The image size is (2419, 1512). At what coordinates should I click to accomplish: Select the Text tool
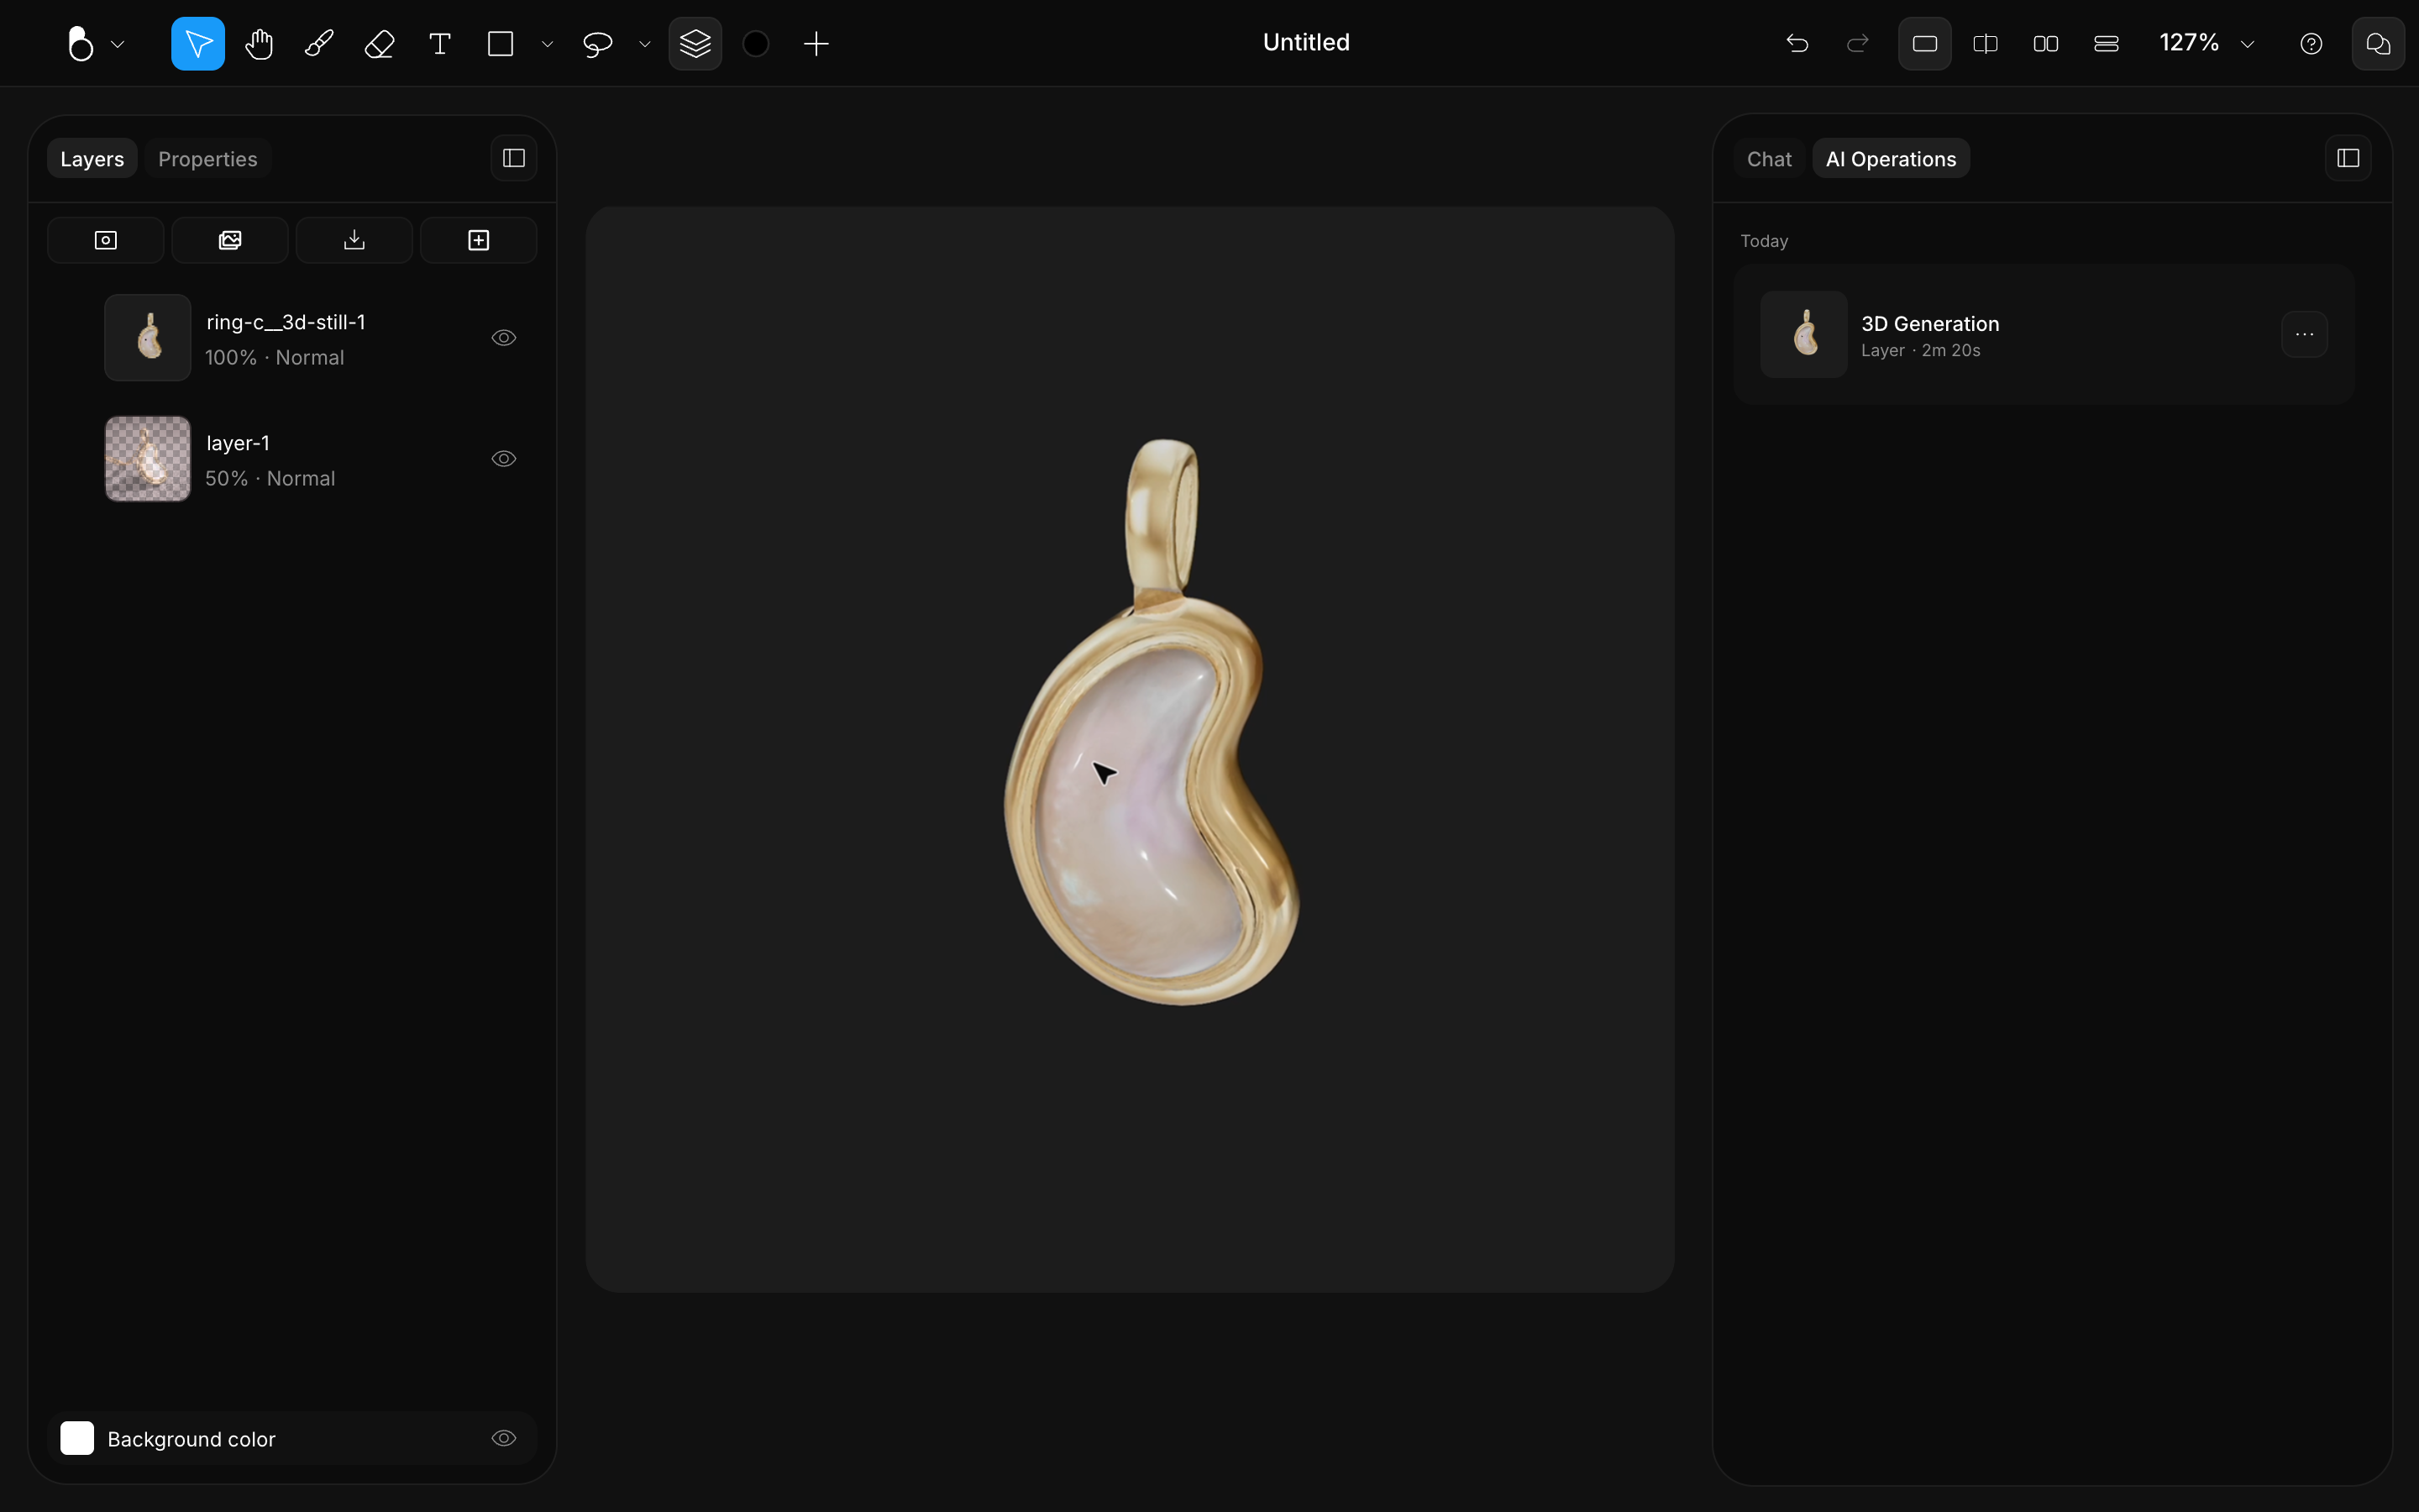click(x=440, y=44)
